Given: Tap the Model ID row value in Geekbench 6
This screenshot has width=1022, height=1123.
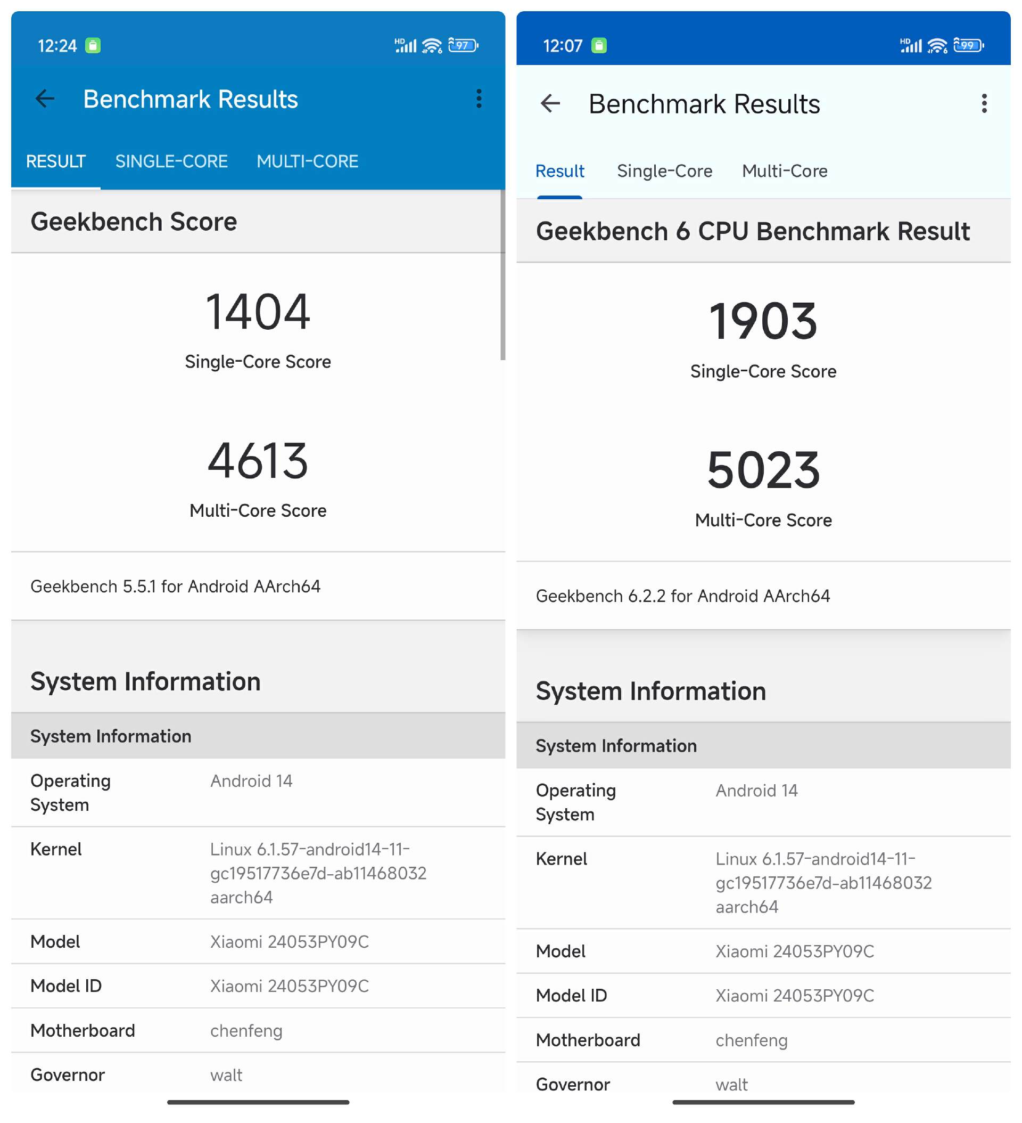Looking at the screenshot, I should pyautogui.click(x=795, y=996).
